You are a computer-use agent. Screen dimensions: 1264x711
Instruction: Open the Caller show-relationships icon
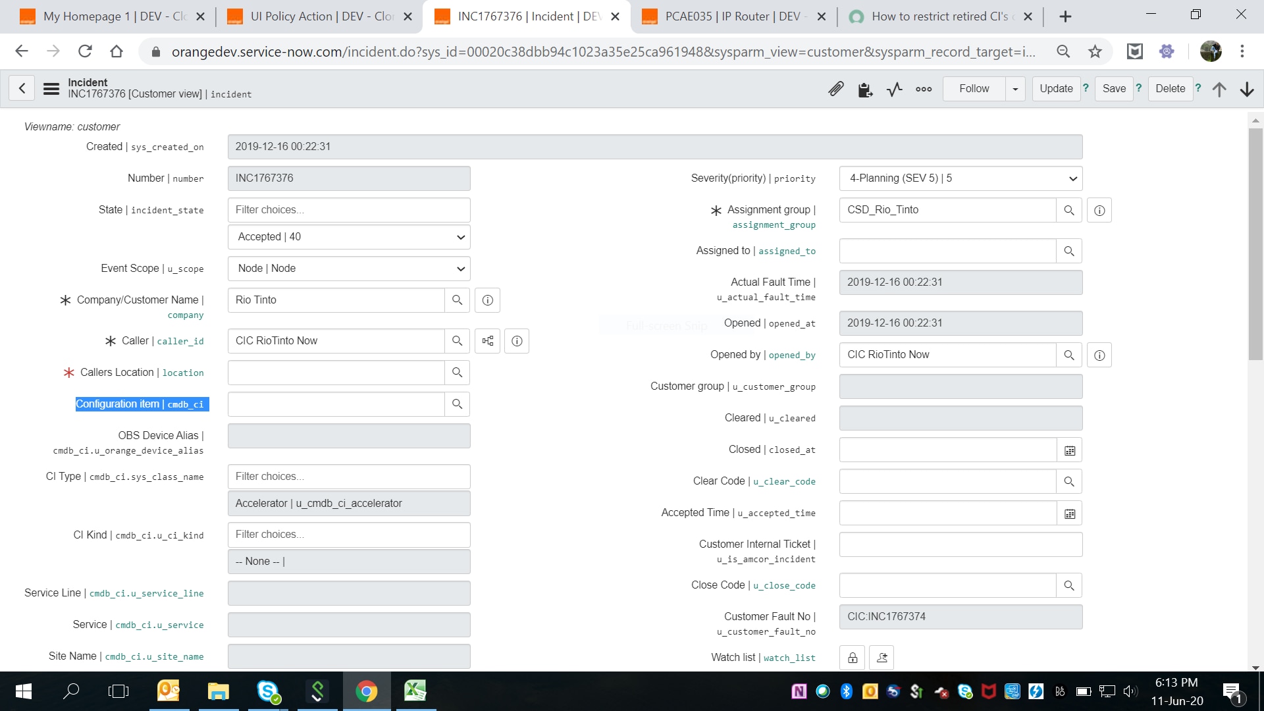click(x=487, y=341)
